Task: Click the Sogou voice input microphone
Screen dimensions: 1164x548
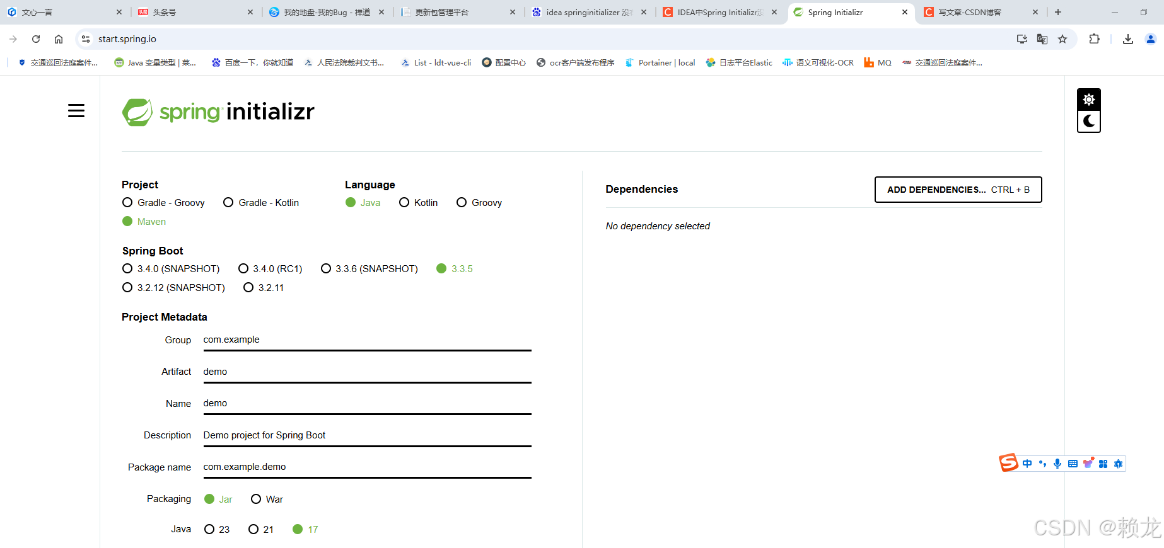Action: click(1057, 464)
